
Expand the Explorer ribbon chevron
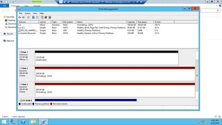[216, 6]
